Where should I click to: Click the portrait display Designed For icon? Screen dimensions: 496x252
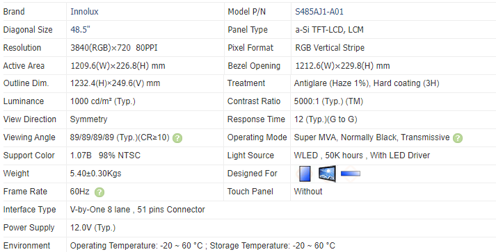305,174
